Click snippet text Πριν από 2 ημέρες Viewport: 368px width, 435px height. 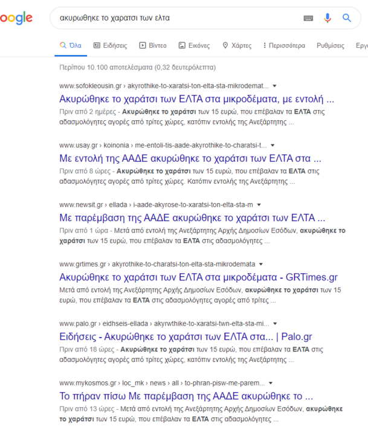(x=88, y=112)
